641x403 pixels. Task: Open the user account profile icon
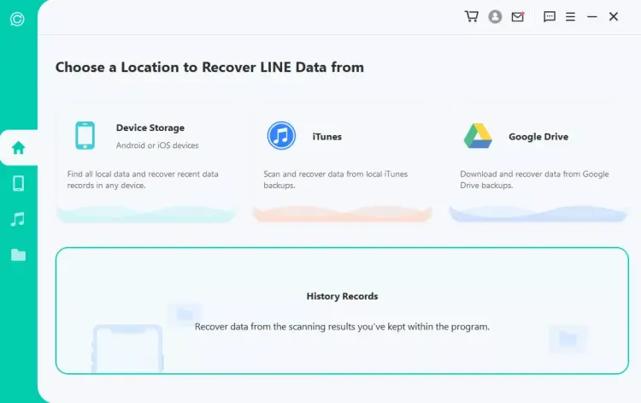(495, 16)
